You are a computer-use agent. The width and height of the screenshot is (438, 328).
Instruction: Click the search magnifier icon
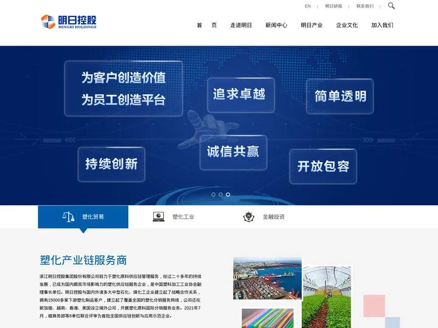tap(391, 5)
